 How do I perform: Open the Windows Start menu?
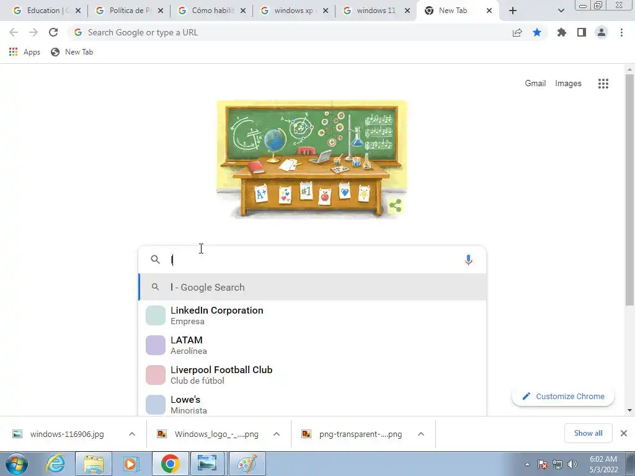click(x=17, y=464)
